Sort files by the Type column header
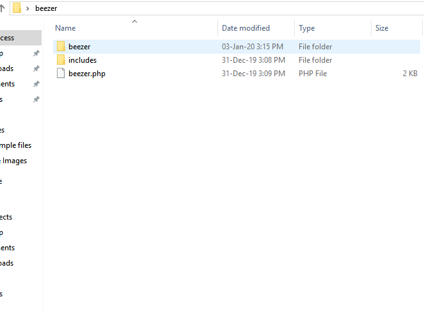This screenshot has width=424, height=313. 307,28
